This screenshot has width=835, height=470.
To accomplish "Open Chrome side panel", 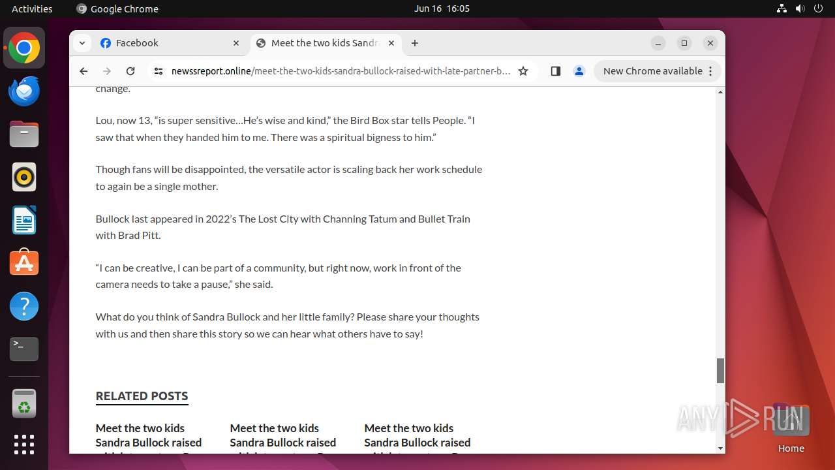I will pos(555,71).
